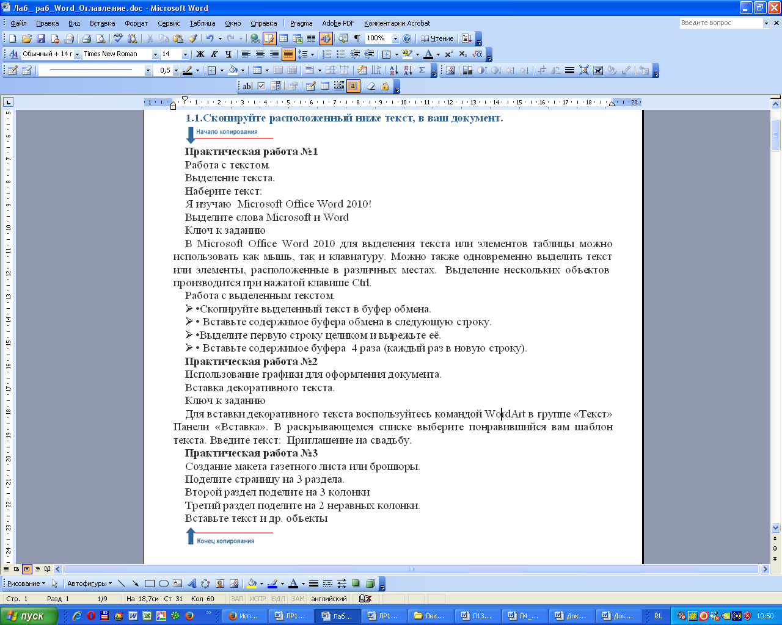Toggle underline Ч formatting
The height and width of the screenshot is (625, 782).
tap(228, 54)
